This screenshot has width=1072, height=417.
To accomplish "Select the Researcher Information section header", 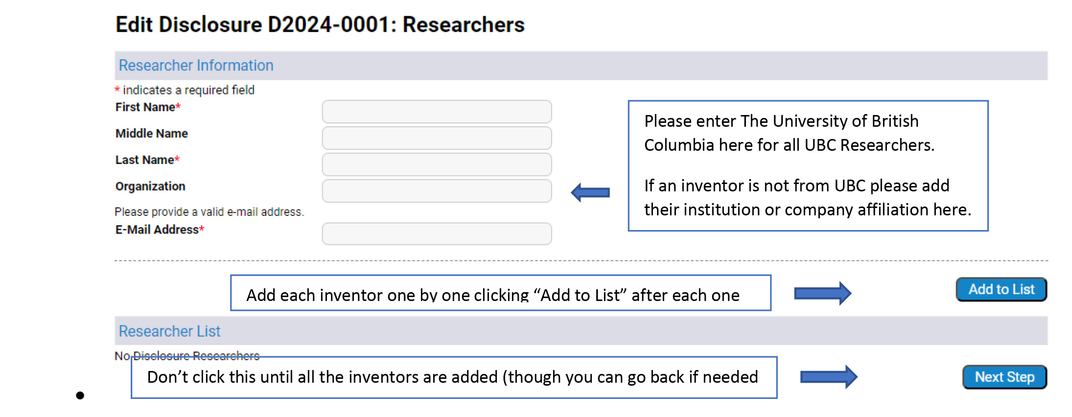I will click(x=195, y=65).
